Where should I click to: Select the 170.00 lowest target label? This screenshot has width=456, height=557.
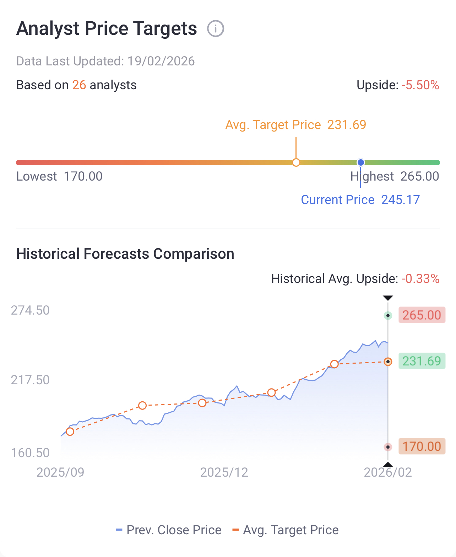[422, 446]
